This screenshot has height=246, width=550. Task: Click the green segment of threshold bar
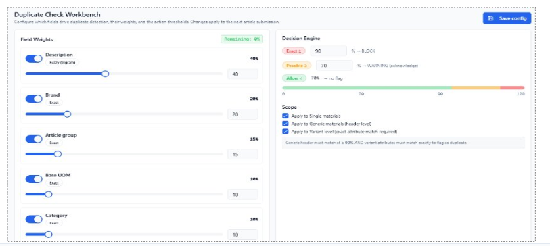tap(367, 88)
